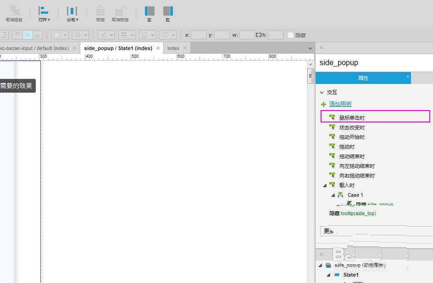Enable the 隐藏 (hidden) checkbox
This screenshot has height=283, width=433.
(x=290, y=35)
